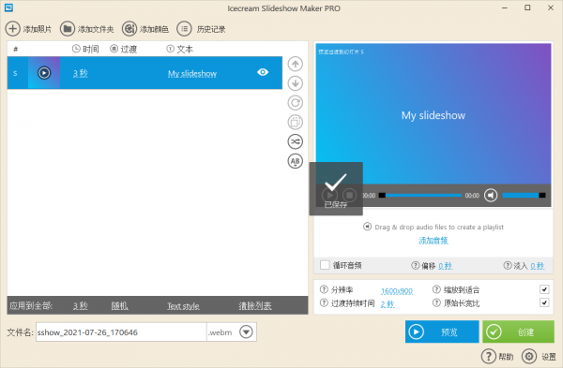The image size is (563, 368).
Task: Open the History list icon
Action: tap(184, 29)
